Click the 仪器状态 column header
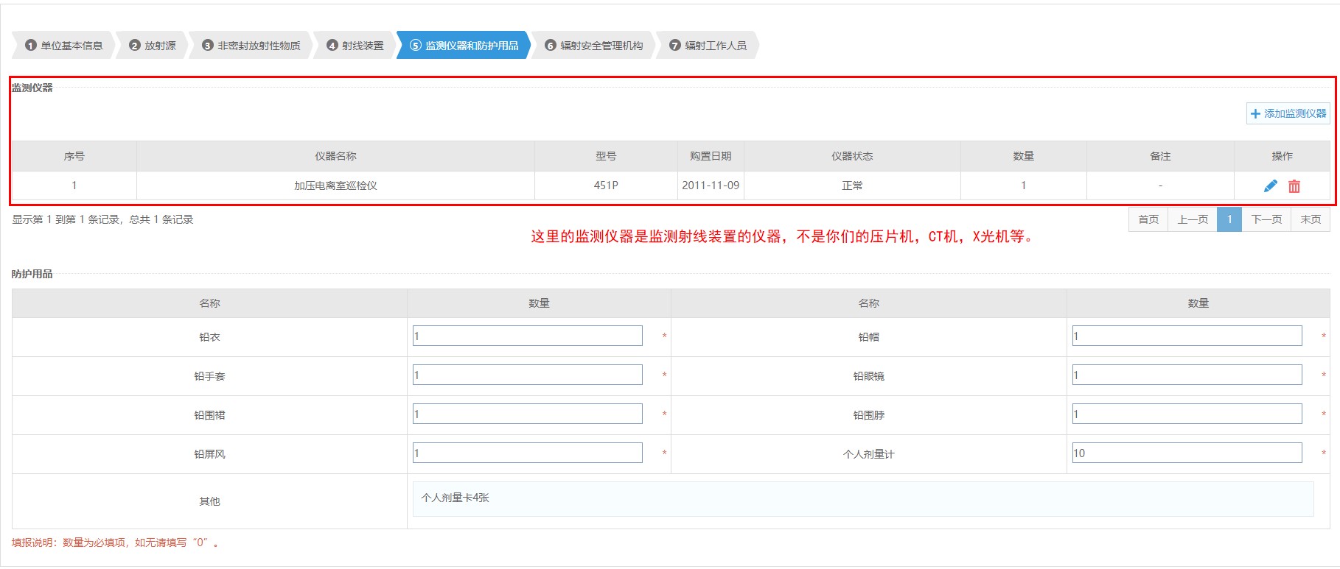This screenshot has height=569, width=1340. [852, 156]
